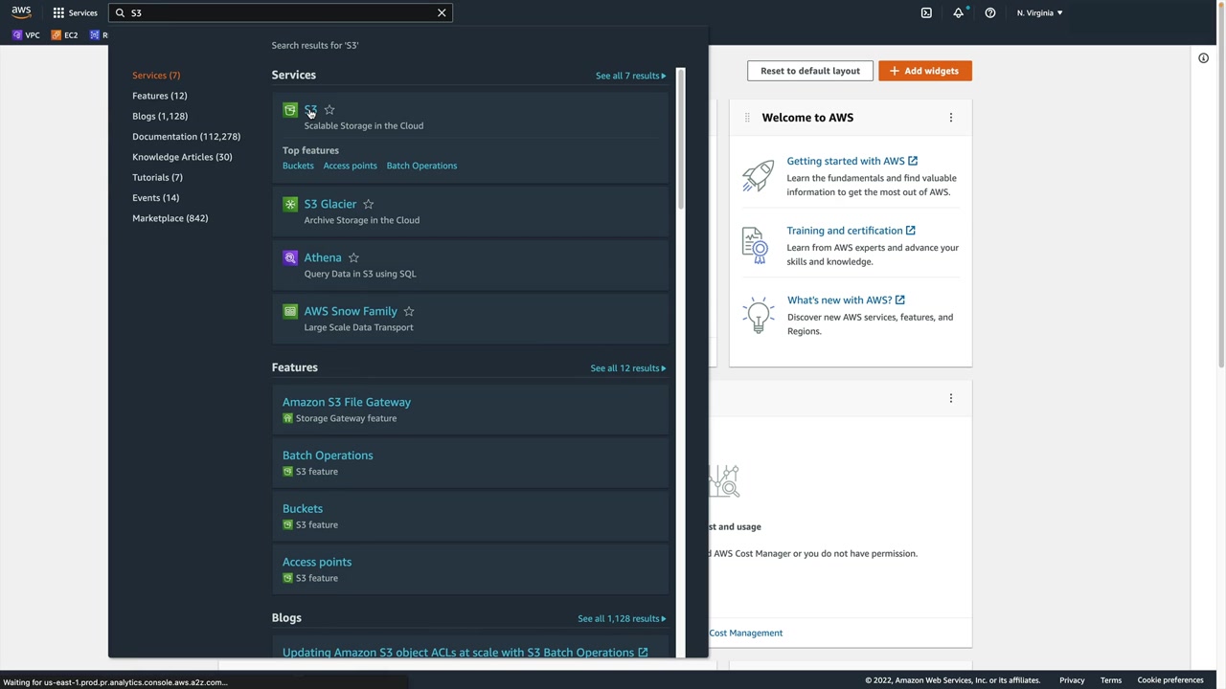Filter by Features (12)
The image size is (1226, 689).
tap(160, 96)
